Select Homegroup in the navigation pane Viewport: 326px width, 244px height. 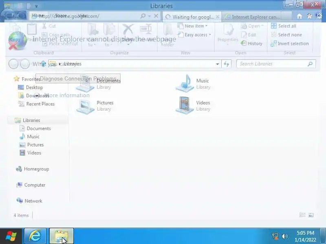click(x=33, y=169)
